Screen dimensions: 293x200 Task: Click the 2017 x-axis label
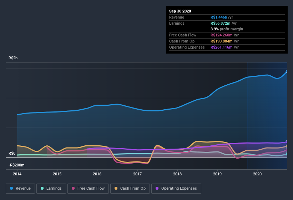137,174
